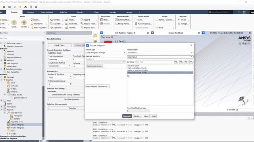Click Save Output Parameter button
This screenshot has height=142, width=254.
98,86
